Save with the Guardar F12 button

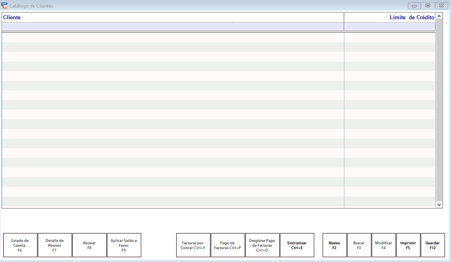(433, 245)
